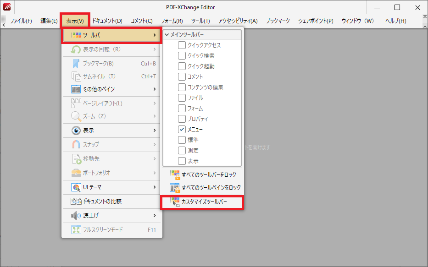Open the コメント(C) menu
The width and height of the screenshot is (428, 267).
pyautogui.click(x=141, y=21)
